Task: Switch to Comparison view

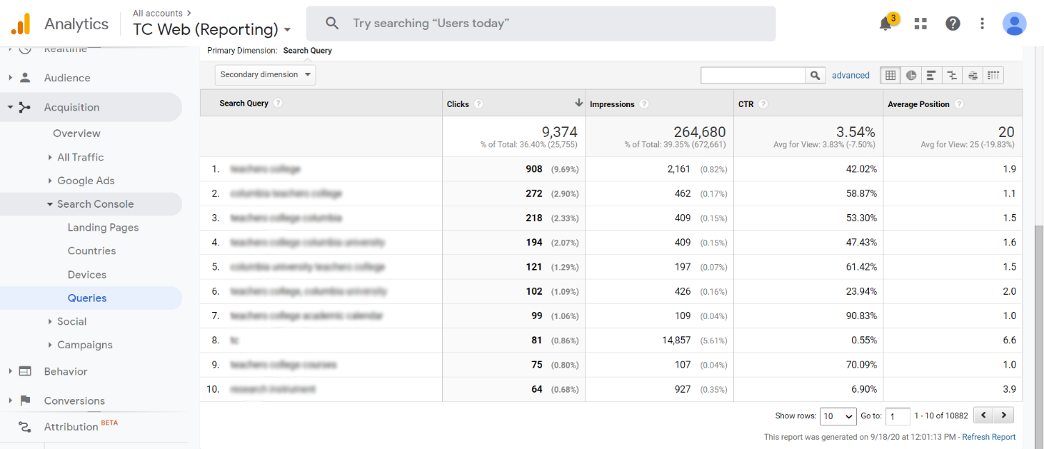Action: pyautogui.click(x=952, y=75)
